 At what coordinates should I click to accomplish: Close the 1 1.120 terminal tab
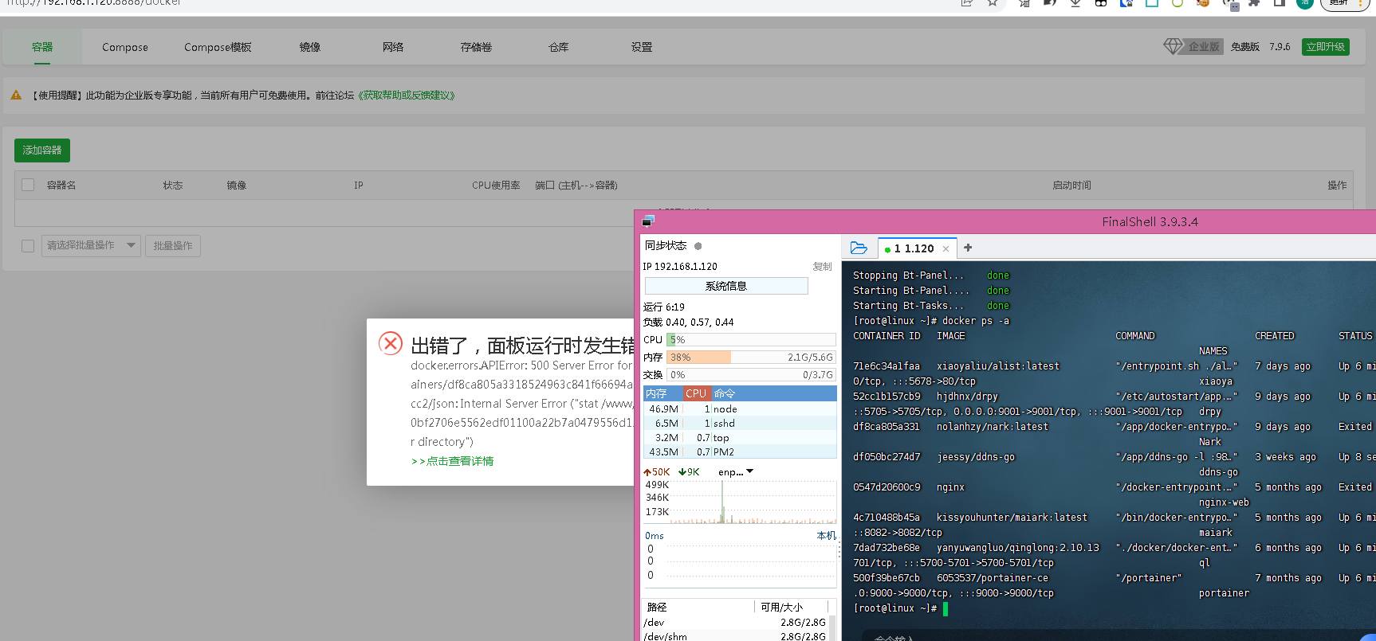point(946,248)
